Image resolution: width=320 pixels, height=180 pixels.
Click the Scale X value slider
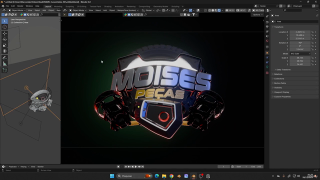tap(300, 58)
